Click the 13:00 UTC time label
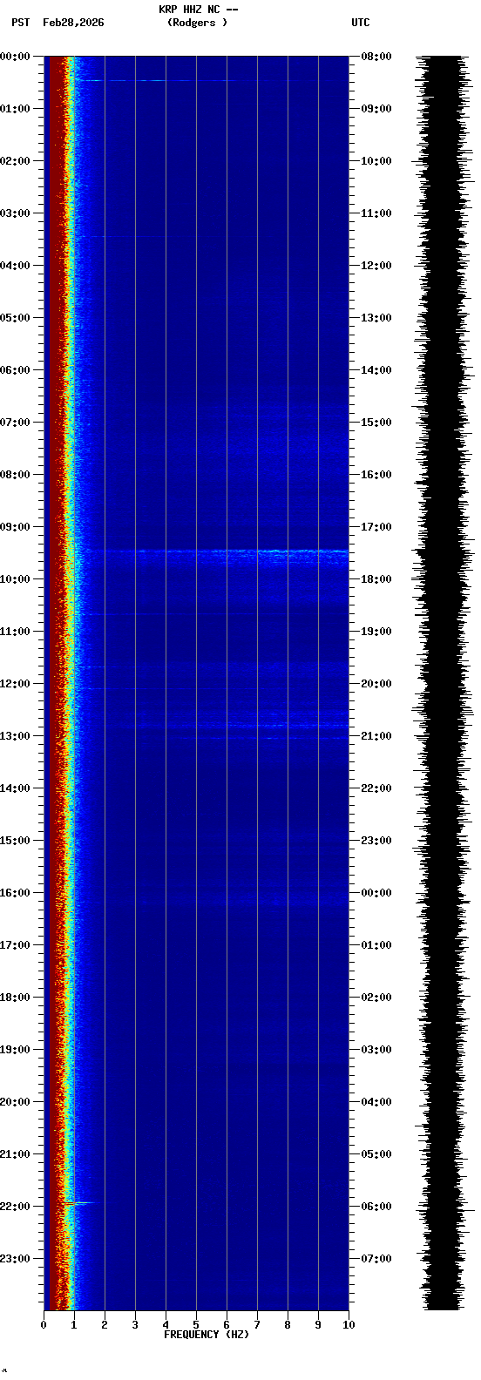Viewport: 481px width, 1380px height. click(376, 318)
